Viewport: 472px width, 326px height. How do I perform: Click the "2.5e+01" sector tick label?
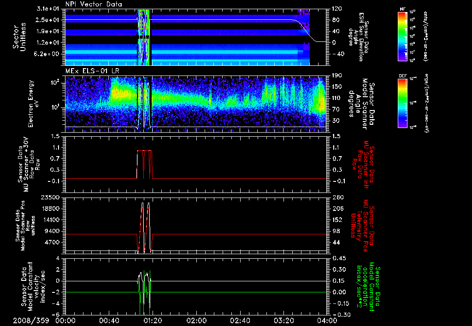pos(49,20)
